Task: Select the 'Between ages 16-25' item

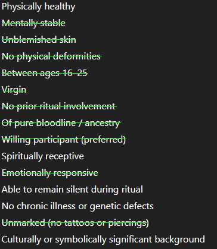Action: [x=45, y=73]
